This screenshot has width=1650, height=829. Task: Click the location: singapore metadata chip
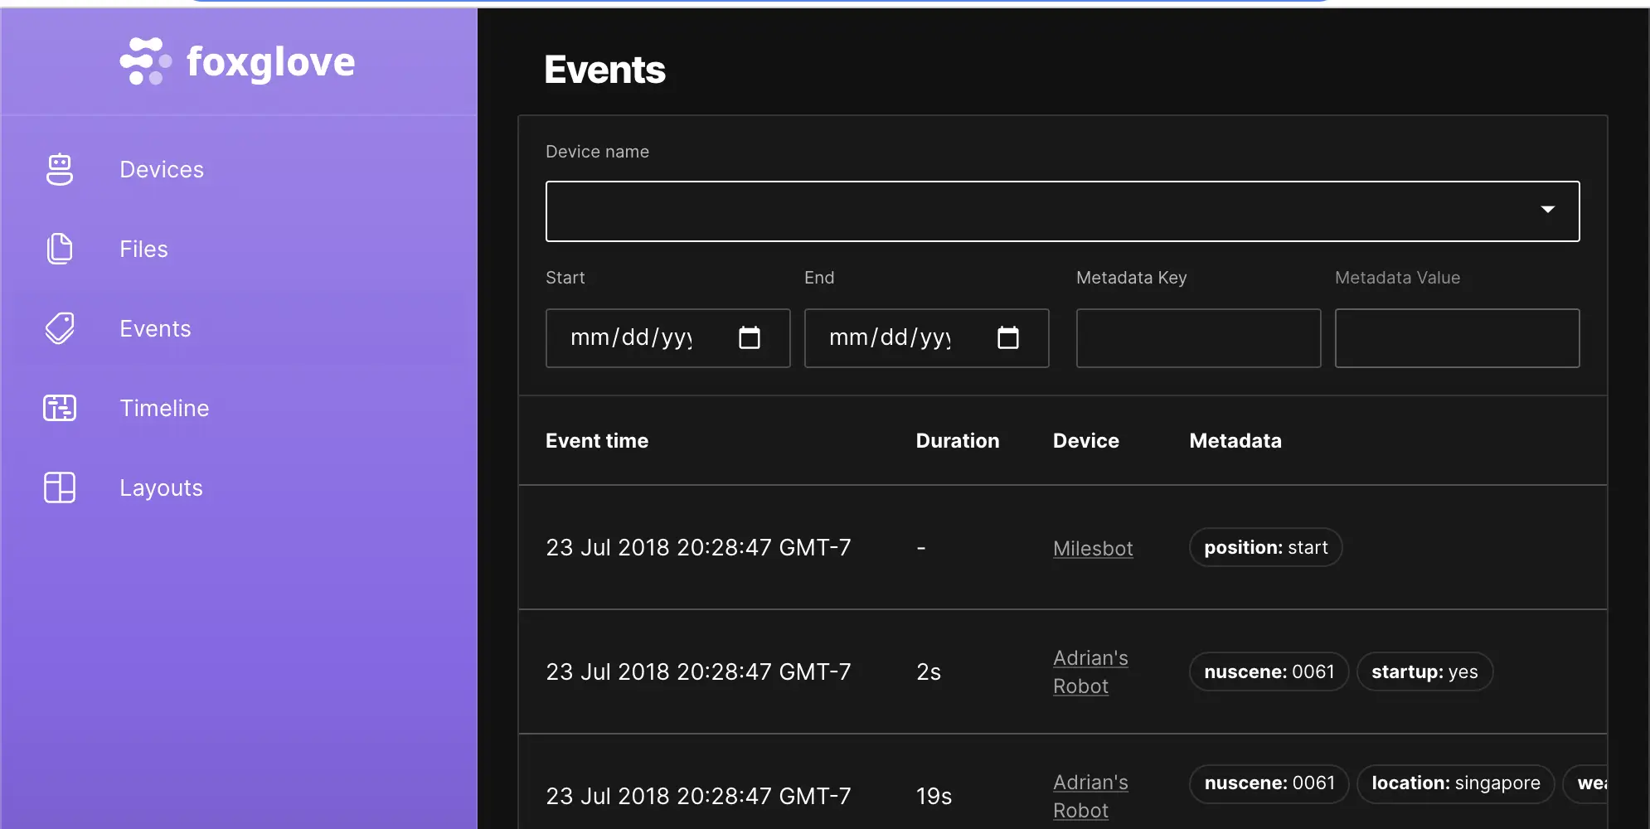pos(1455,783)
